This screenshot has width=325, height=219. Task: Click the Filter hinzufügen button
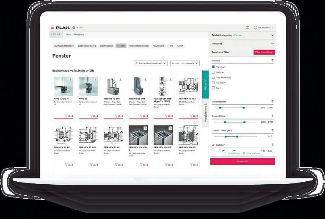[x=264, y=52]
